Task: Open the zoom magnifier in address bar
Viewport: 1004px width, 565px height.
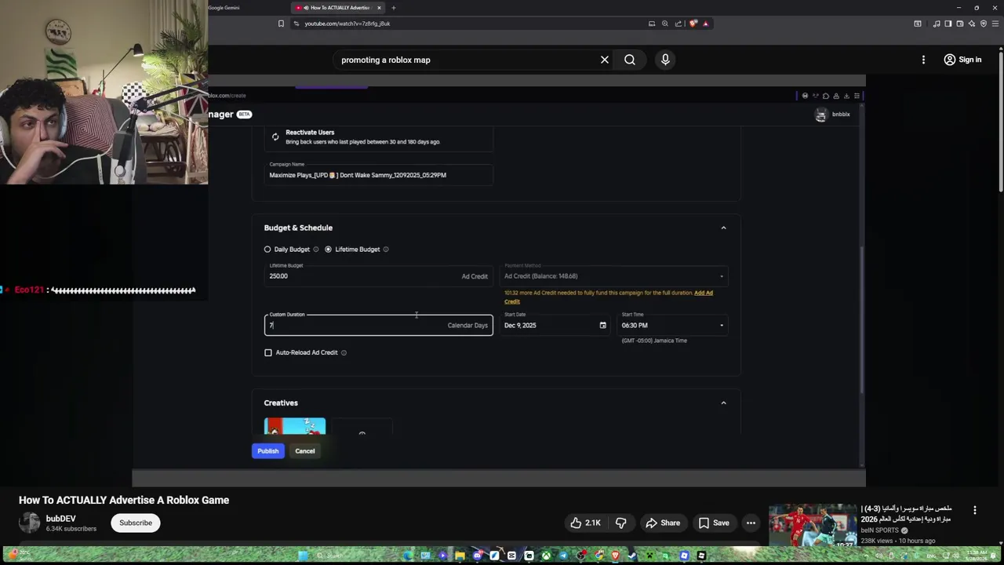Action: [665, 24]
